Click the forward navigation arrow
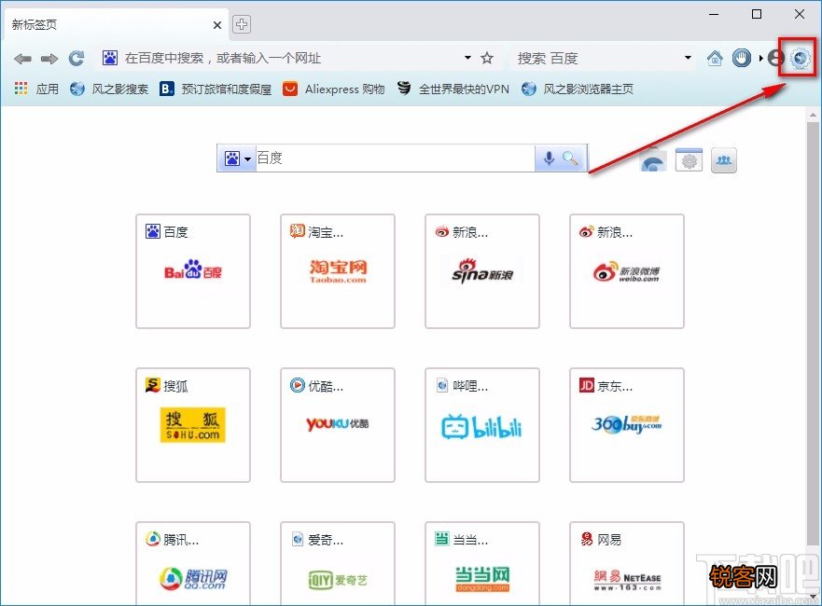Image resolution: width=822 pixels, height=606 pixels. [x=49, y=59]
